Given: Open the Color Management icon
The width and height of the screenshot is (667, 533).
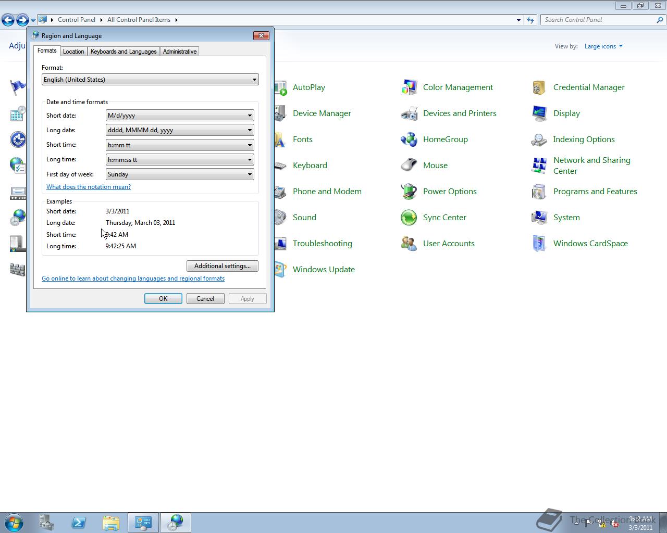Looking at the screenshot, I should (409, 87).
